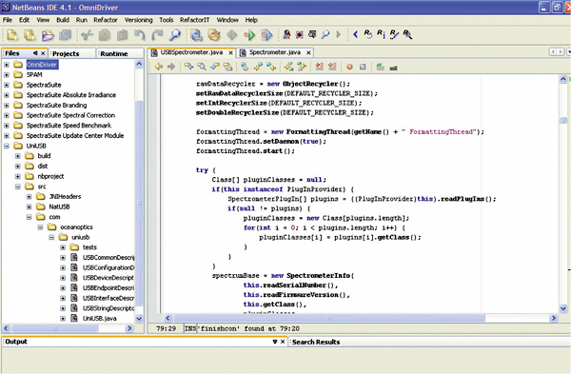The image size is (571, 374).
Task: Expand the SPAM folder node
Action: click(x=7, y=74)
